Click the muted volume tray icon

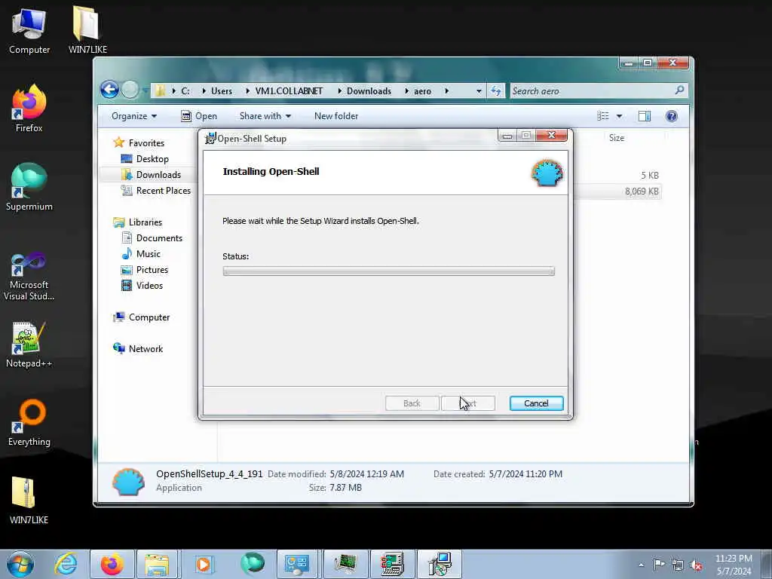click(x=696, y=565)
